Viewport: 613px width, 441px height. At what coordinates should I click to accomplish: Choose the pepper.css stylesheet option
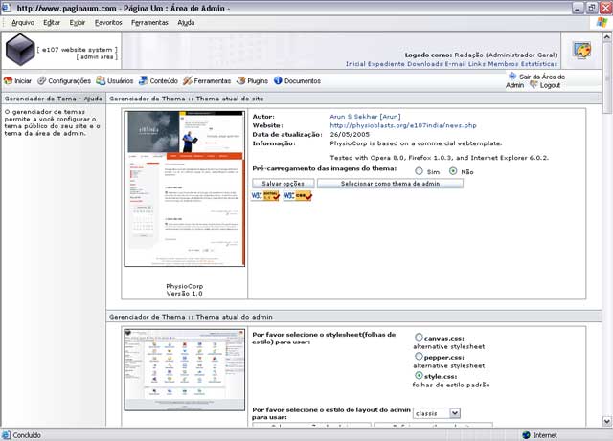coord(419,356)
